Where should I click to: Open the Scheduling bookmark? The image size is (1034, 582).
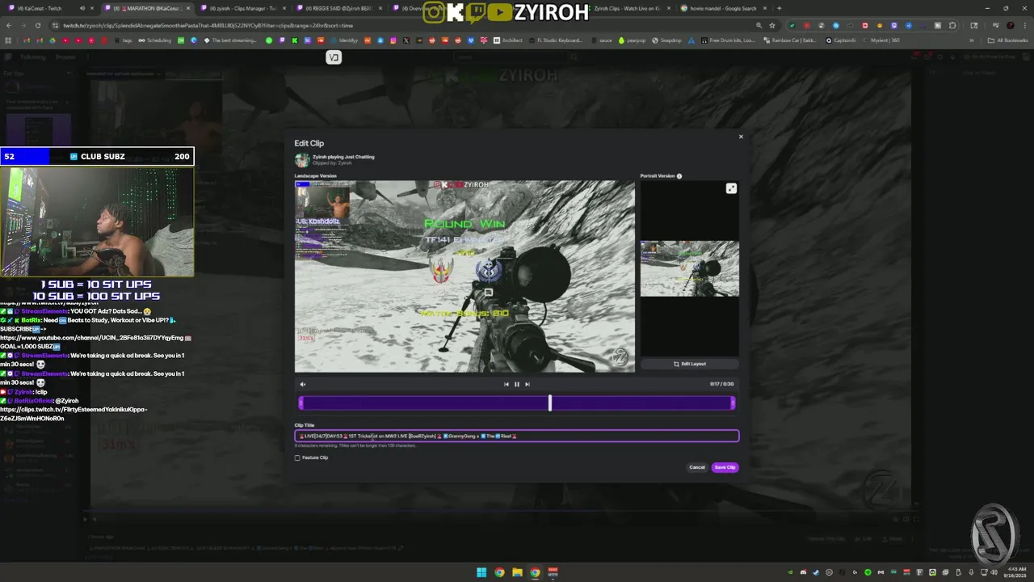pyautogui.click(x=155, y=40)
